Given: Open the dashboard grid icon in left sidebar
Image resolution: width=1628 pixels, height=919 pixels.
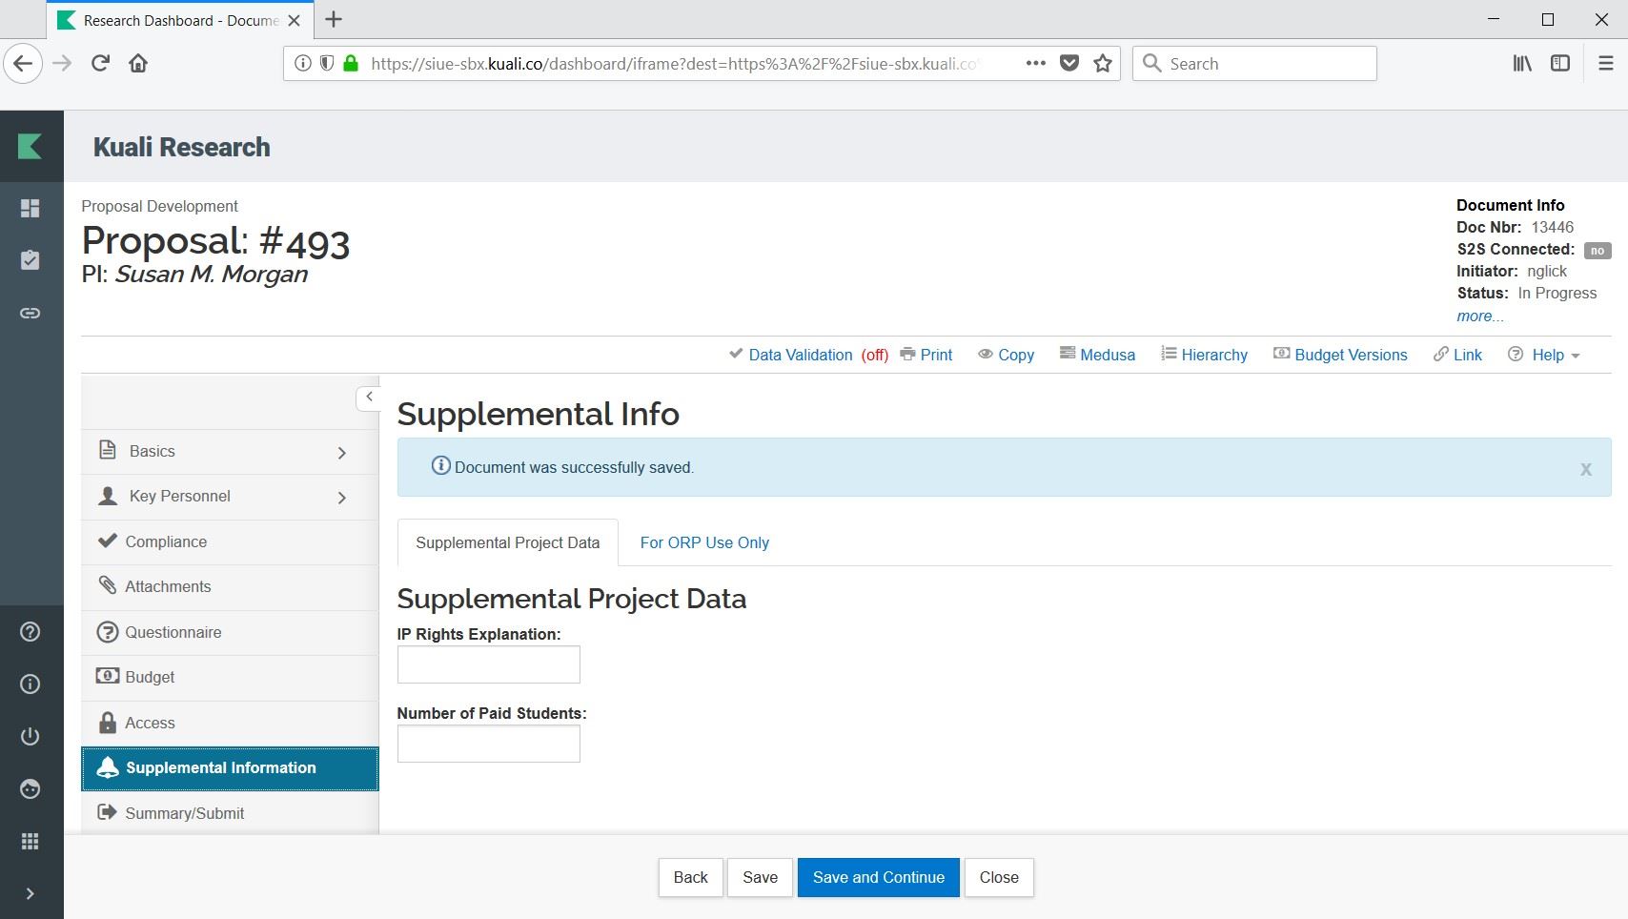Looking at the screenshot, I should 31,208.
